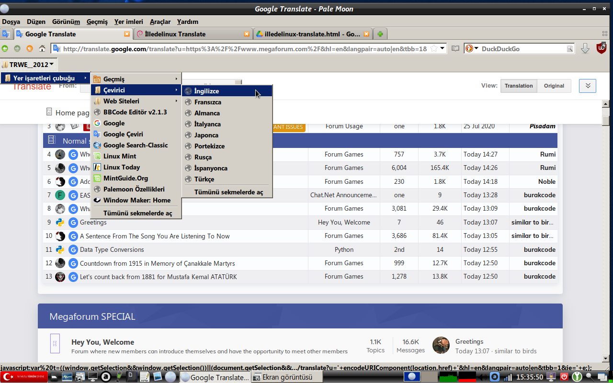
Task: Open Tümünü sekmelerde aç in İngilizce list
Action: [227, 192]
